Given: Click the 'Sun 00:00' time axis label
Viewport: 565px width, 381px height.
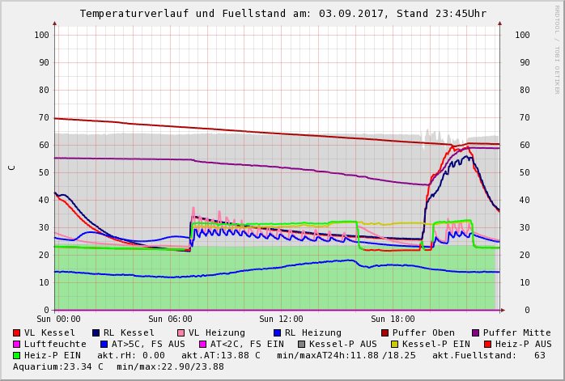Looking at the screenshot, I should [x=58, y=319].
